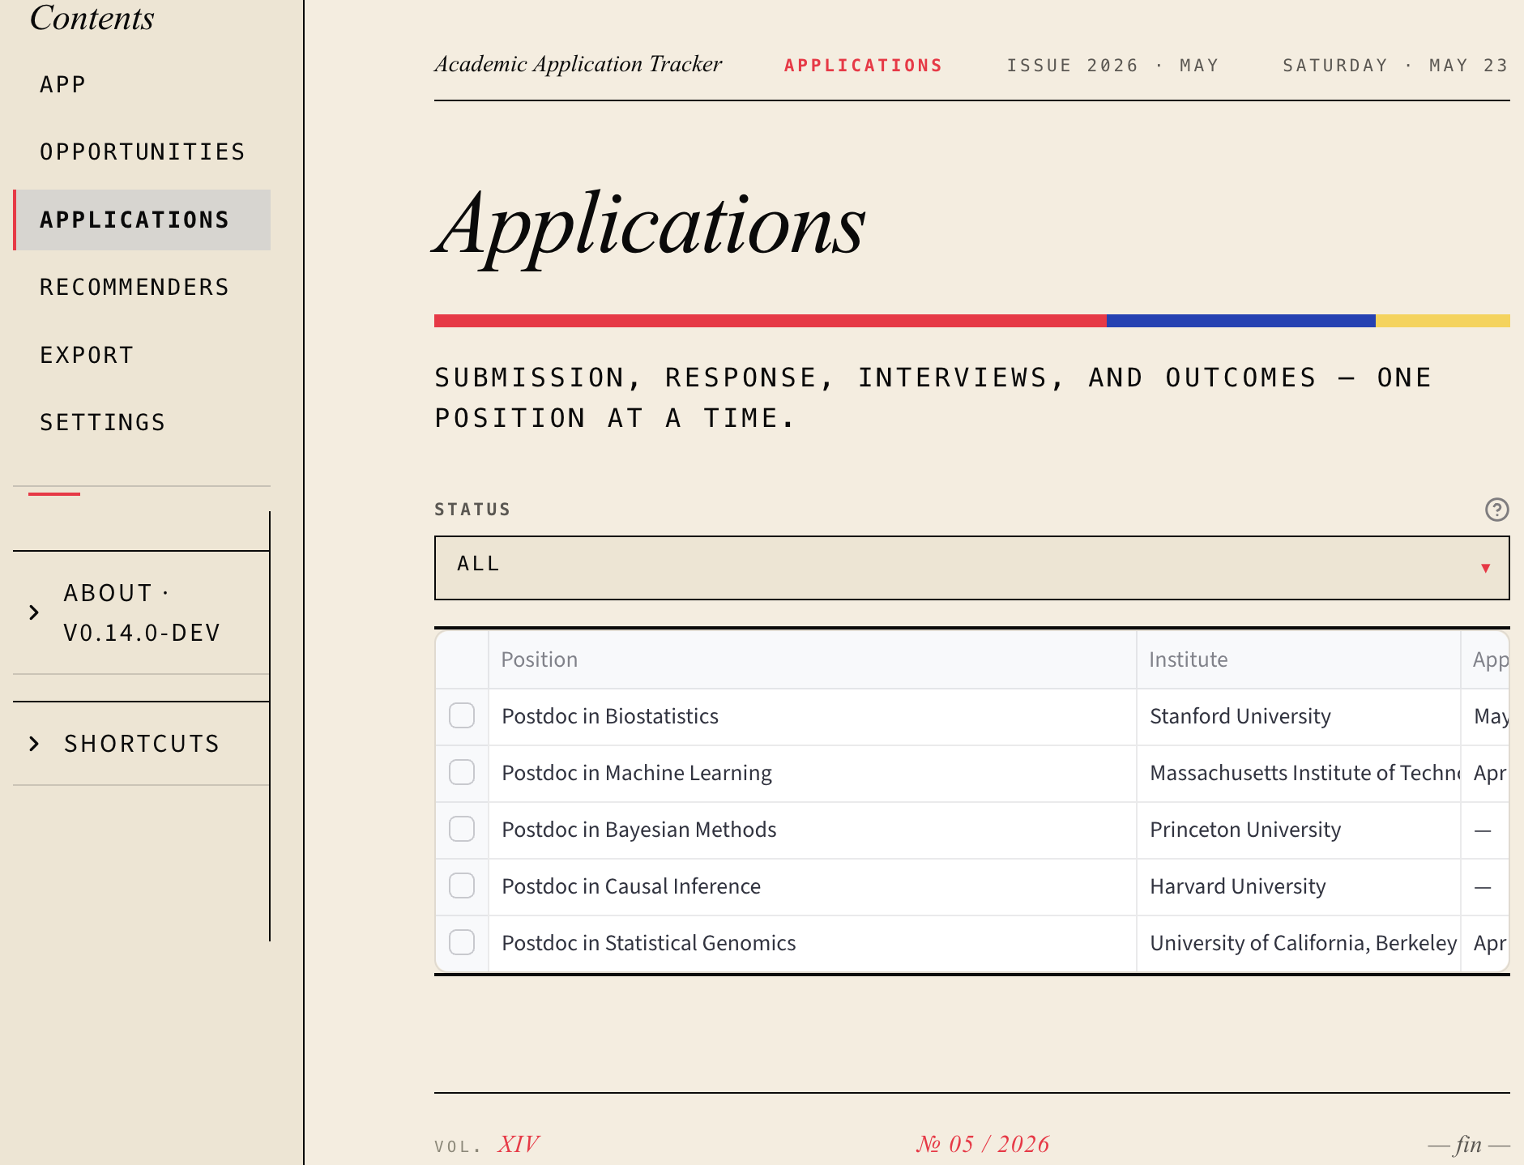Click the SATURDAY · MAY 23 date
The height and width of the screenshot is (1165, 1524).
pos(1394,66)
